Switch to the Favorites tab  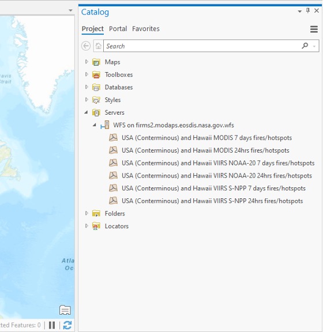click(146, 29)
